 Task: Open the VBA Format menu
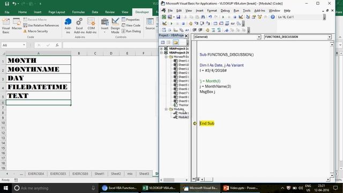(x=212, y=11)
